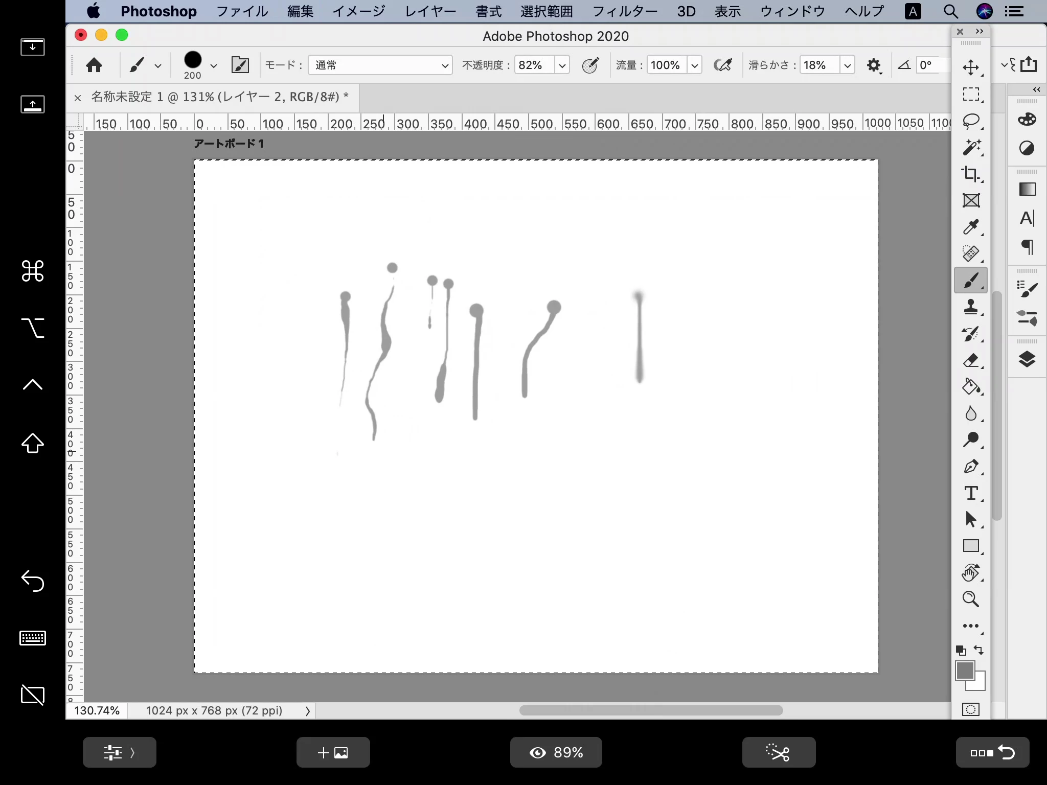1047x785 pixels.
Task: Enable airbrush build-up effects
Action: coord(723,65)
